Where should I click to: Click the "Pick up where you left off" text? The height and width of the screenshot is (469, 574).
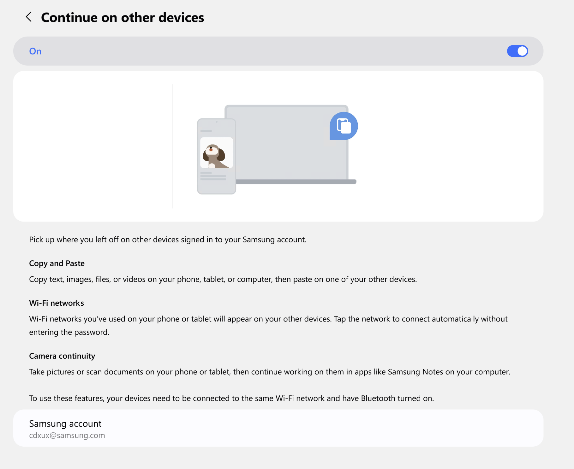(x=168, y=240)
